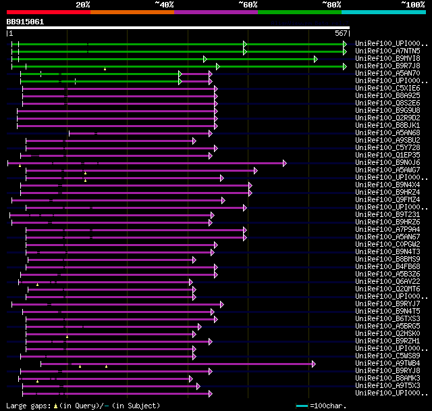The height and width of the screenshot is (411, 432).
Task: Select the UniRef100_B9HRZ6 label
Action: click(387, 222)
